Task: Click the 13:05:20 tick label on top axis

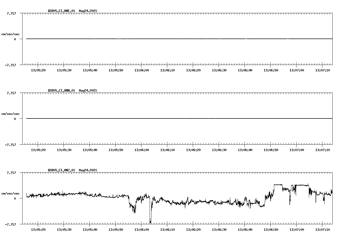Action: [x=39, y=70]
